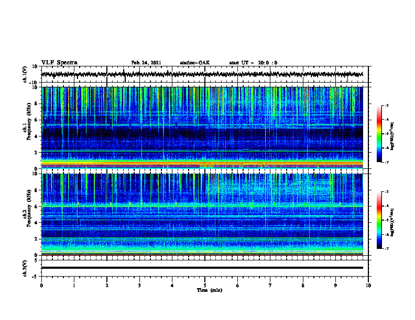Click the "2" tick on the time axis
The image size is (415, 320).
tap(107, 285)
